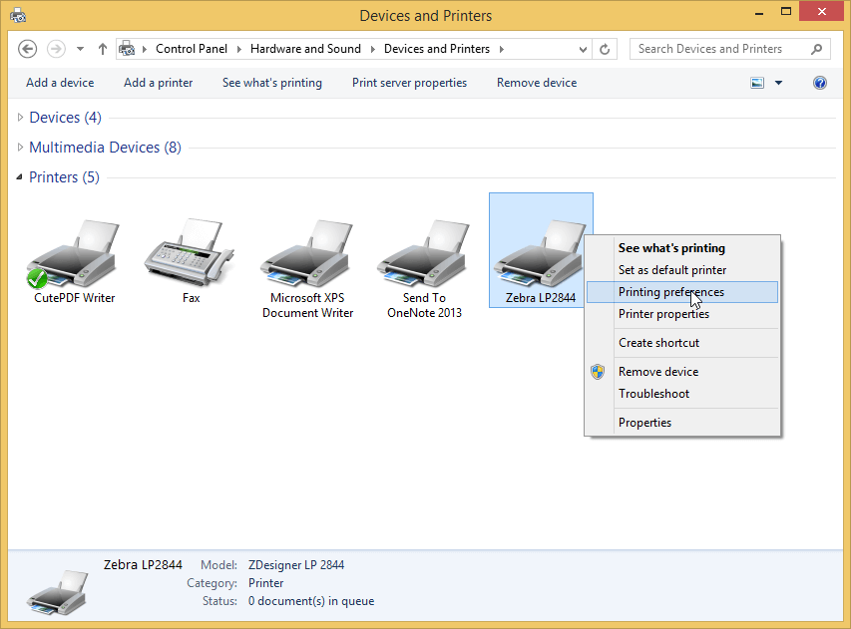
Task: Choose Printer properties from context menu
Action: tap(682, 314)
